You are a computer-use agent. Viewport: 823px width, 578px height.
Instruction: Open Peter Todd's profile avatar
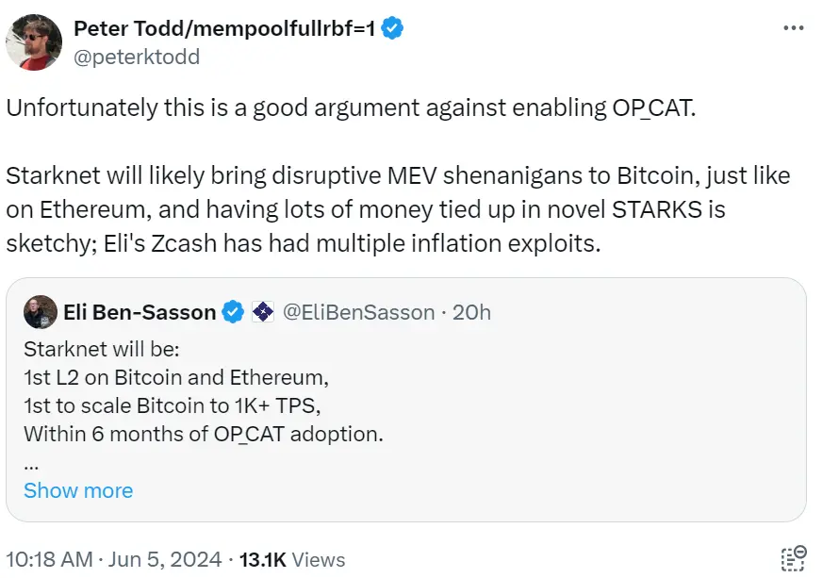click(x=35, y=41)
